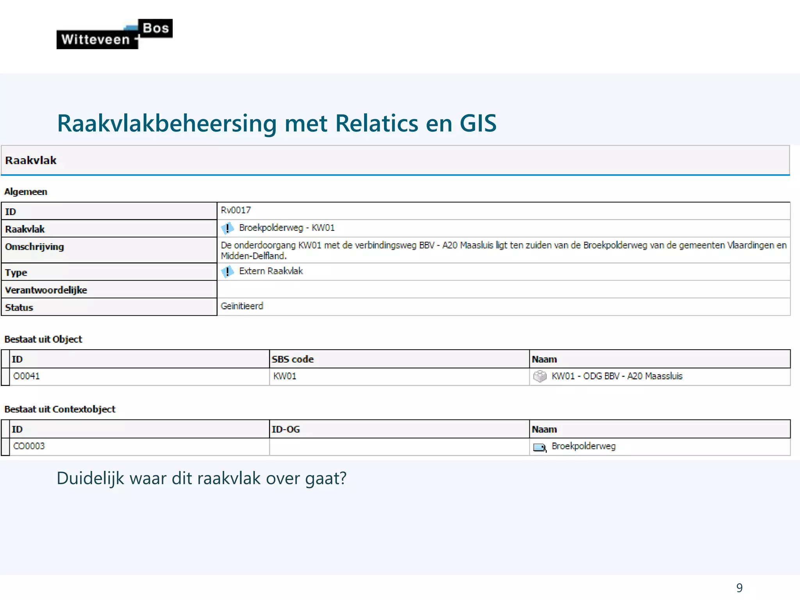The width and height of the screenshot is (800, 600).
Task: Click the ID-OG column header
Action: [399, 429]
